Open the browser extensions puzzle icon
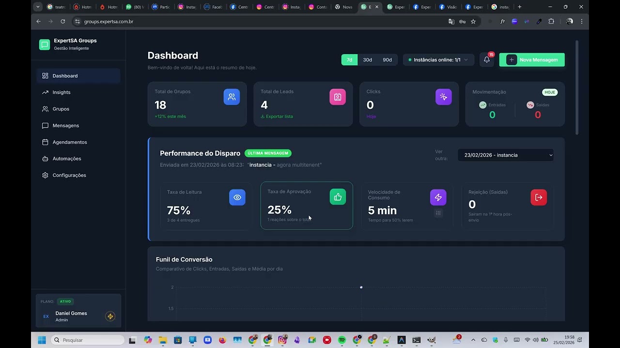 (551, 21)
